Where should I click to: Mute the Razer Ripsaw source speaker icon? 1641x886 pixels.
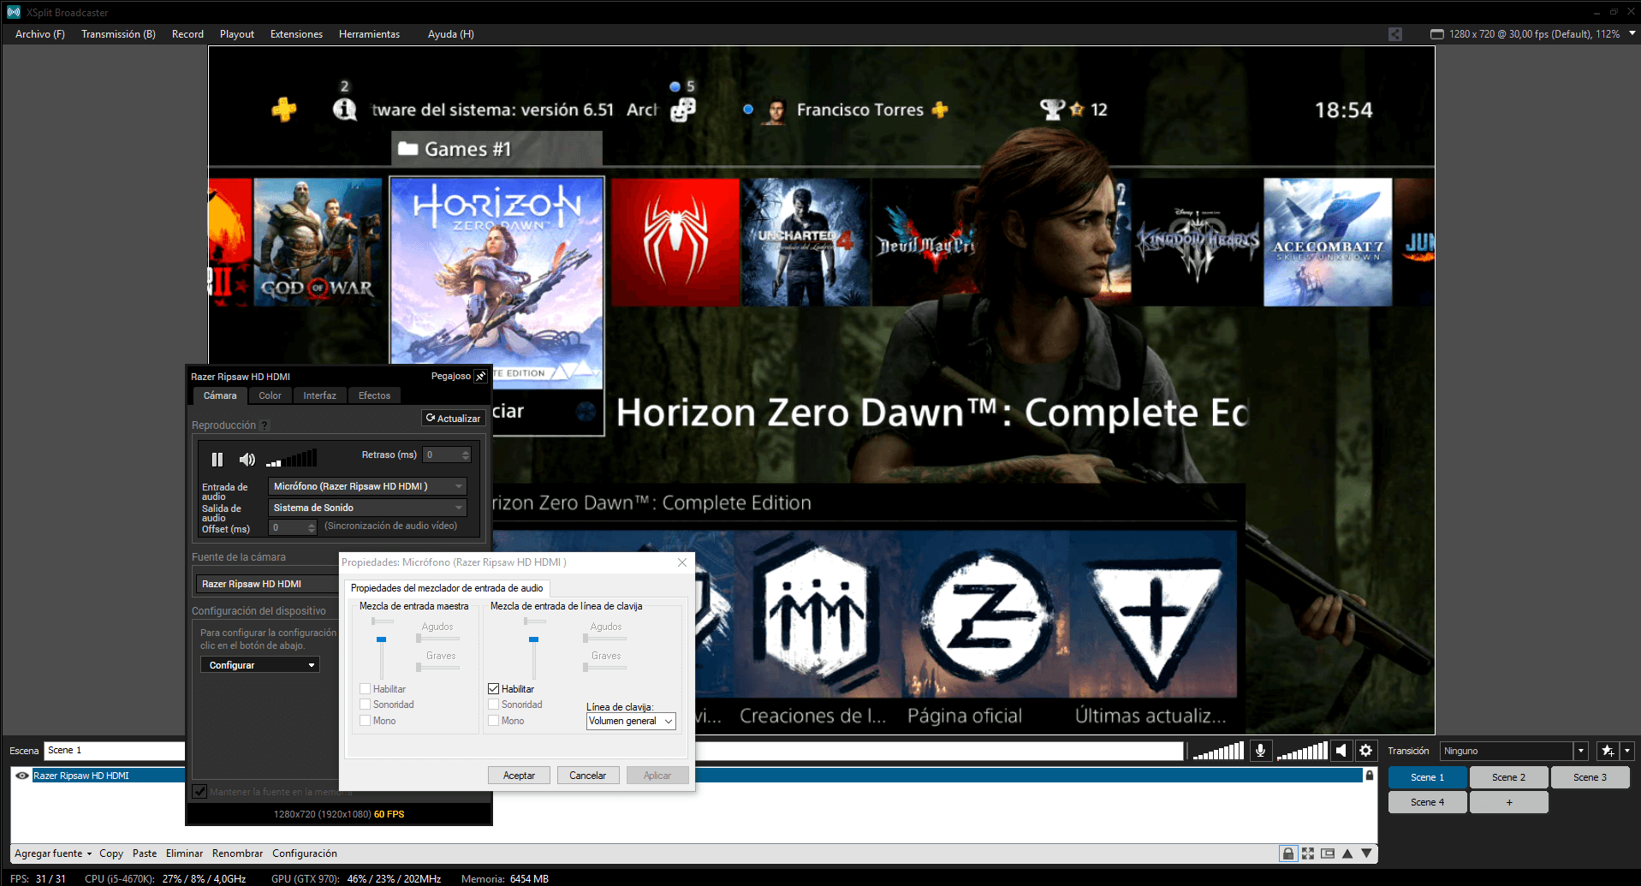pos(247,460)
